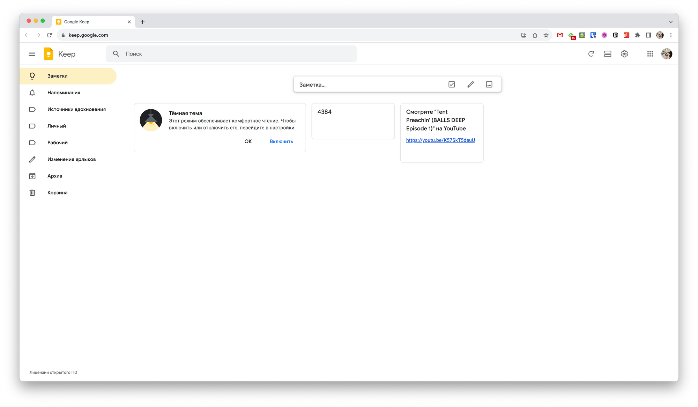Click Включить in the dark theme card
Viewport: 698px width, 407px height.
click(x=281, y=141)
